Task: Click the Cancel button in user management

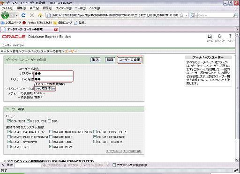Action: [95, 60]
